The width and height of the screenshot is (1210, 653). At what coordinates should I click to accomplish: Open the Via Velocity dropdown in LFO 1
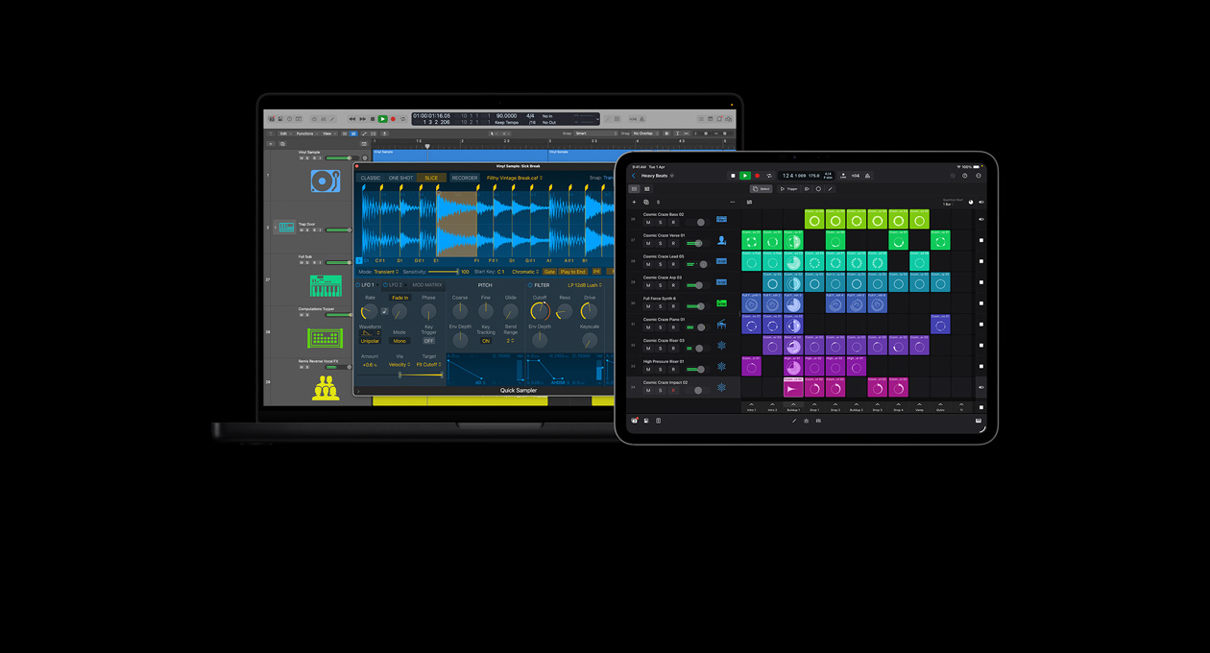pos(399,365)
